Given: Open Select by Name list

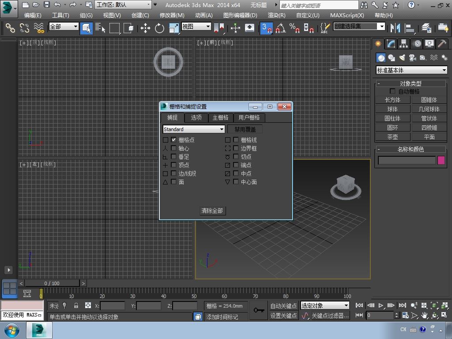Looking at the screenshot, I should pyautogui.click(x=100, y=28).
